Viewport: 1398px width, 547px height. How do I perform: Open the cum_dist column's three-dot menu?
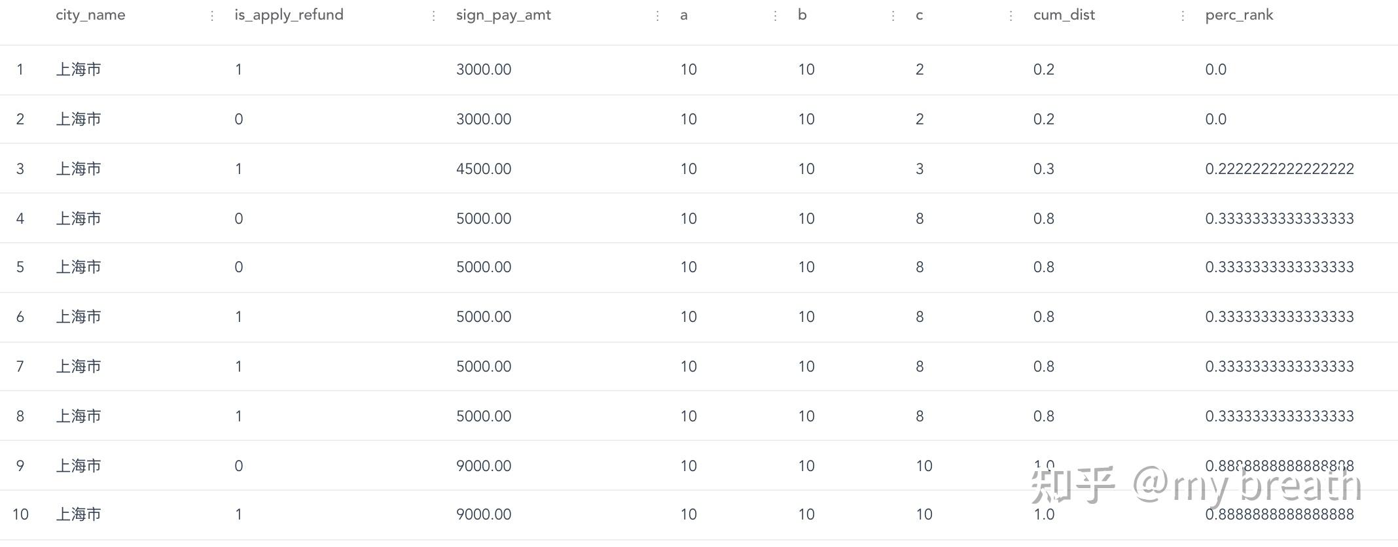point(1182,16)
